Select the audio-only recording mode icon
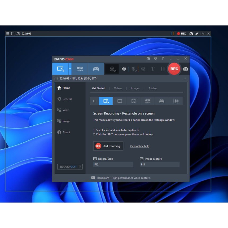The width and height of the screenshot is (228, 228). click(176, 101)
